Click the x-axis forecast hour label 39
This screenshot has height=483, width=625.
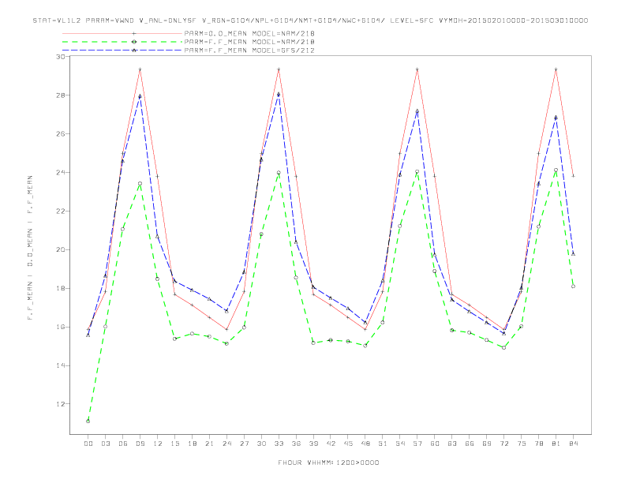313,444
